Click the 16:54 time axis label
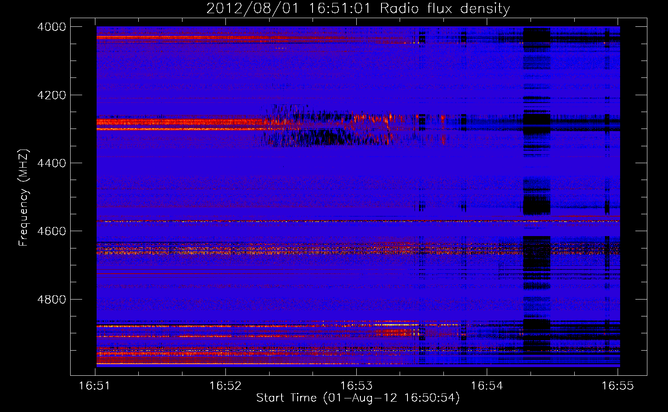 (487, 386)
